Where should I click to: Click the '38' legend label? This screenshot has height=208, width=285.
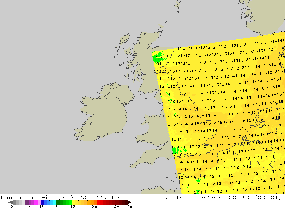117,207
